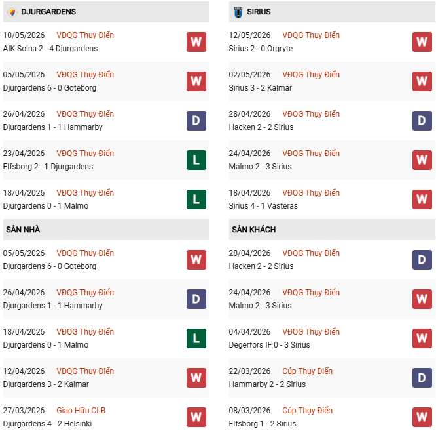This screenshot has width=436, height=433.
Task: Open the DJURGARDENS team header
Action: (106, 12)
